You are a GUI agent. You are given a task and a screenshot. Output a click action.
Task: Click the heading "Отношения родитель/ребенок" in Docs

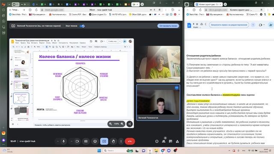pyautogui.click(x=204, y=56)
